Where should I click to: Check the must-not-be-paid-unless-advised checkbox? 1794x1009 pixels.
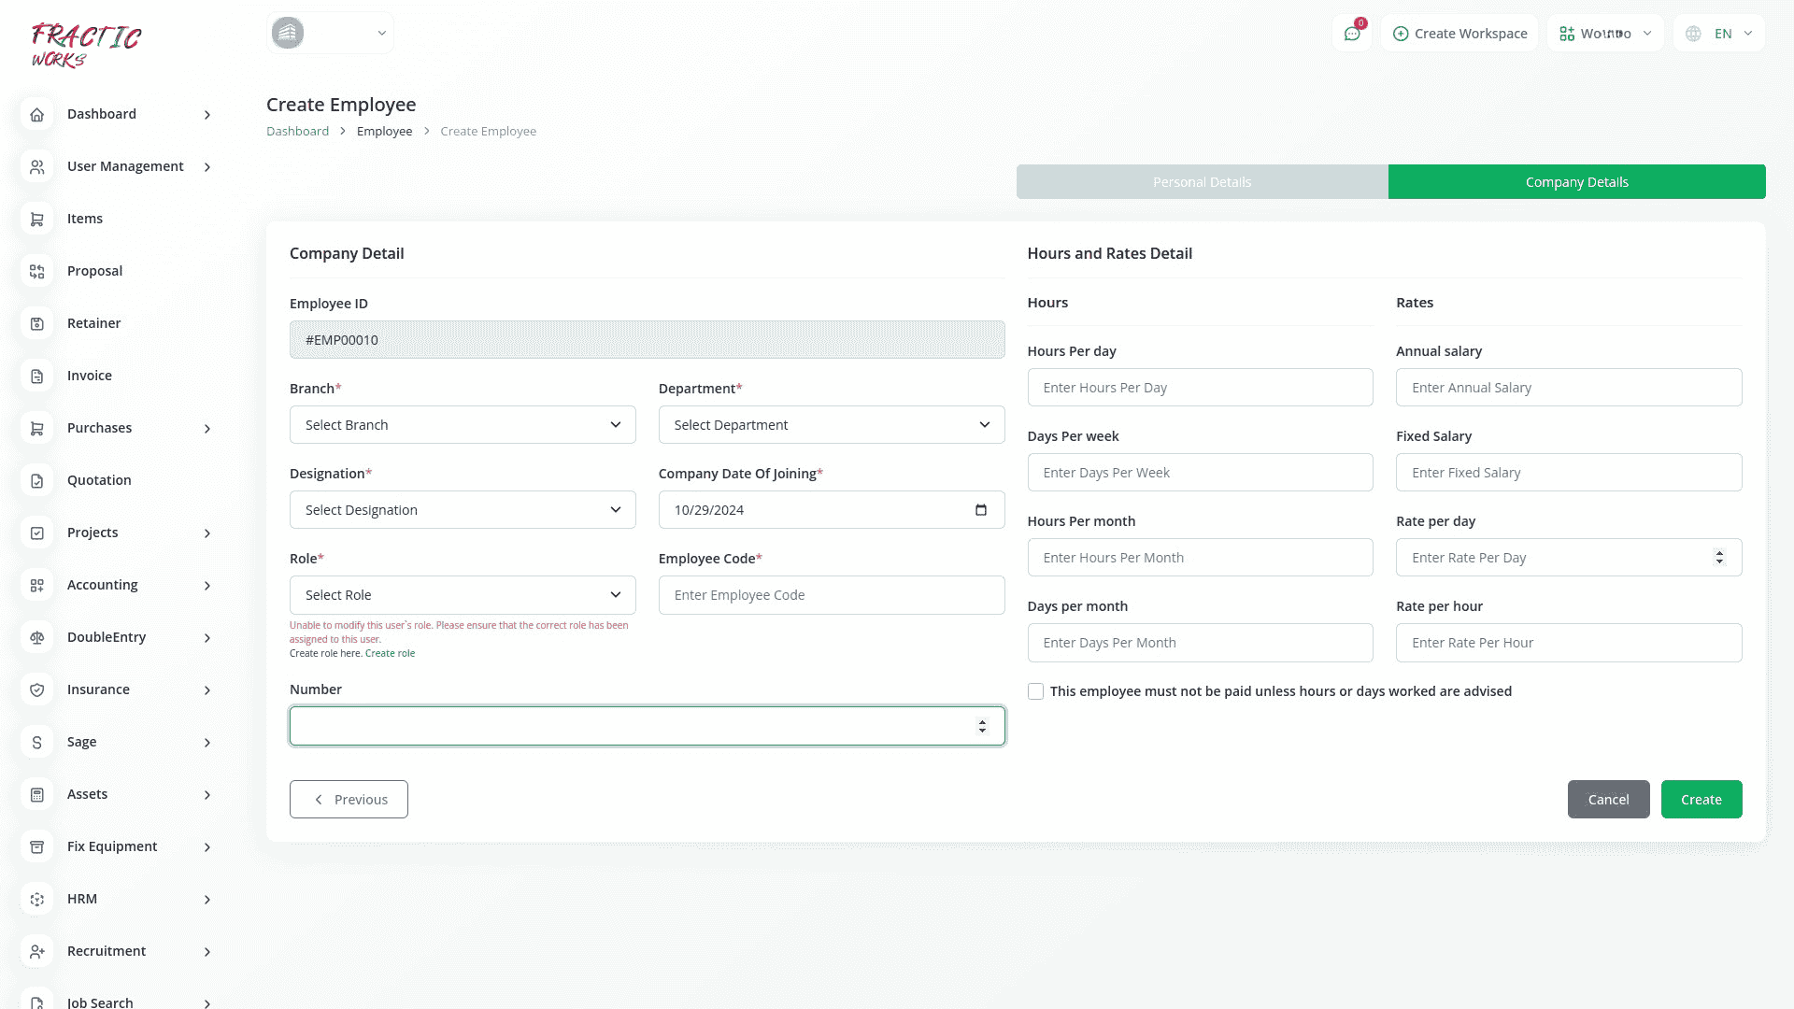coord(1035,691)
